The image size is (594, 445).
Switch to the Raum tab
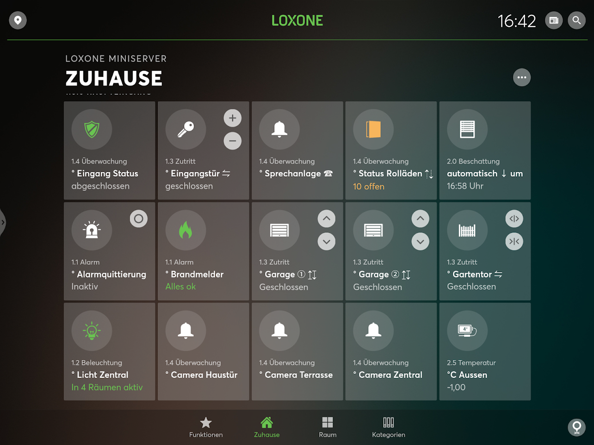(328, 427)
